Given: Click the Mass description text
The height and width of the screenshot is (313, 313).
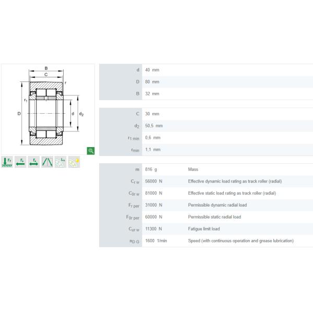Looking at the screenshot, I should (193, 170).
